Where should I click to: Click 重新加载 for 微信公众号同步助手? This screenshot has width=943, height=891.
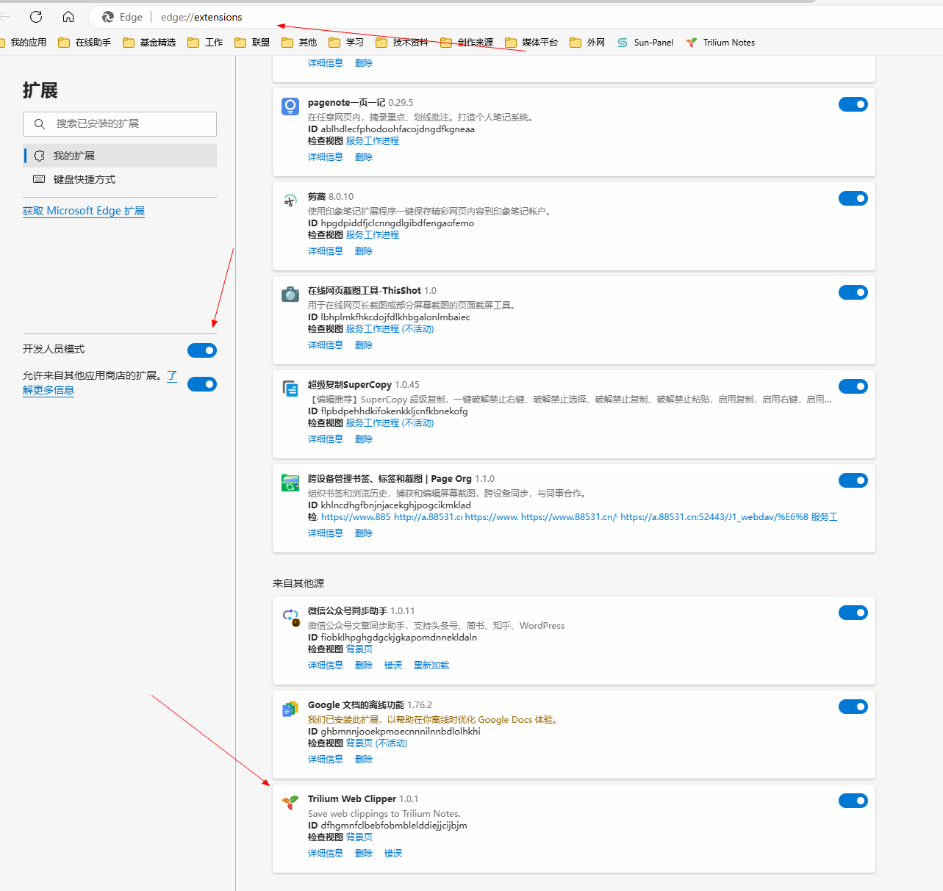click(431, 665)
